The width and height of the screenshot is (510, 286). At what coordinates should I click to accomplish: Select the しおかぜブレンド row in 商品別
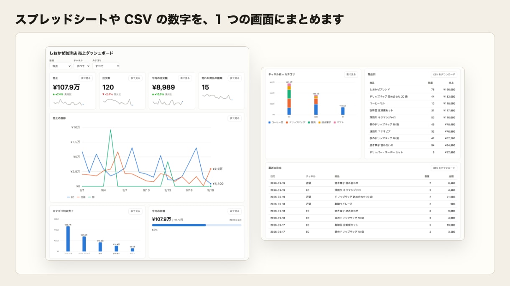coord(412,90)
